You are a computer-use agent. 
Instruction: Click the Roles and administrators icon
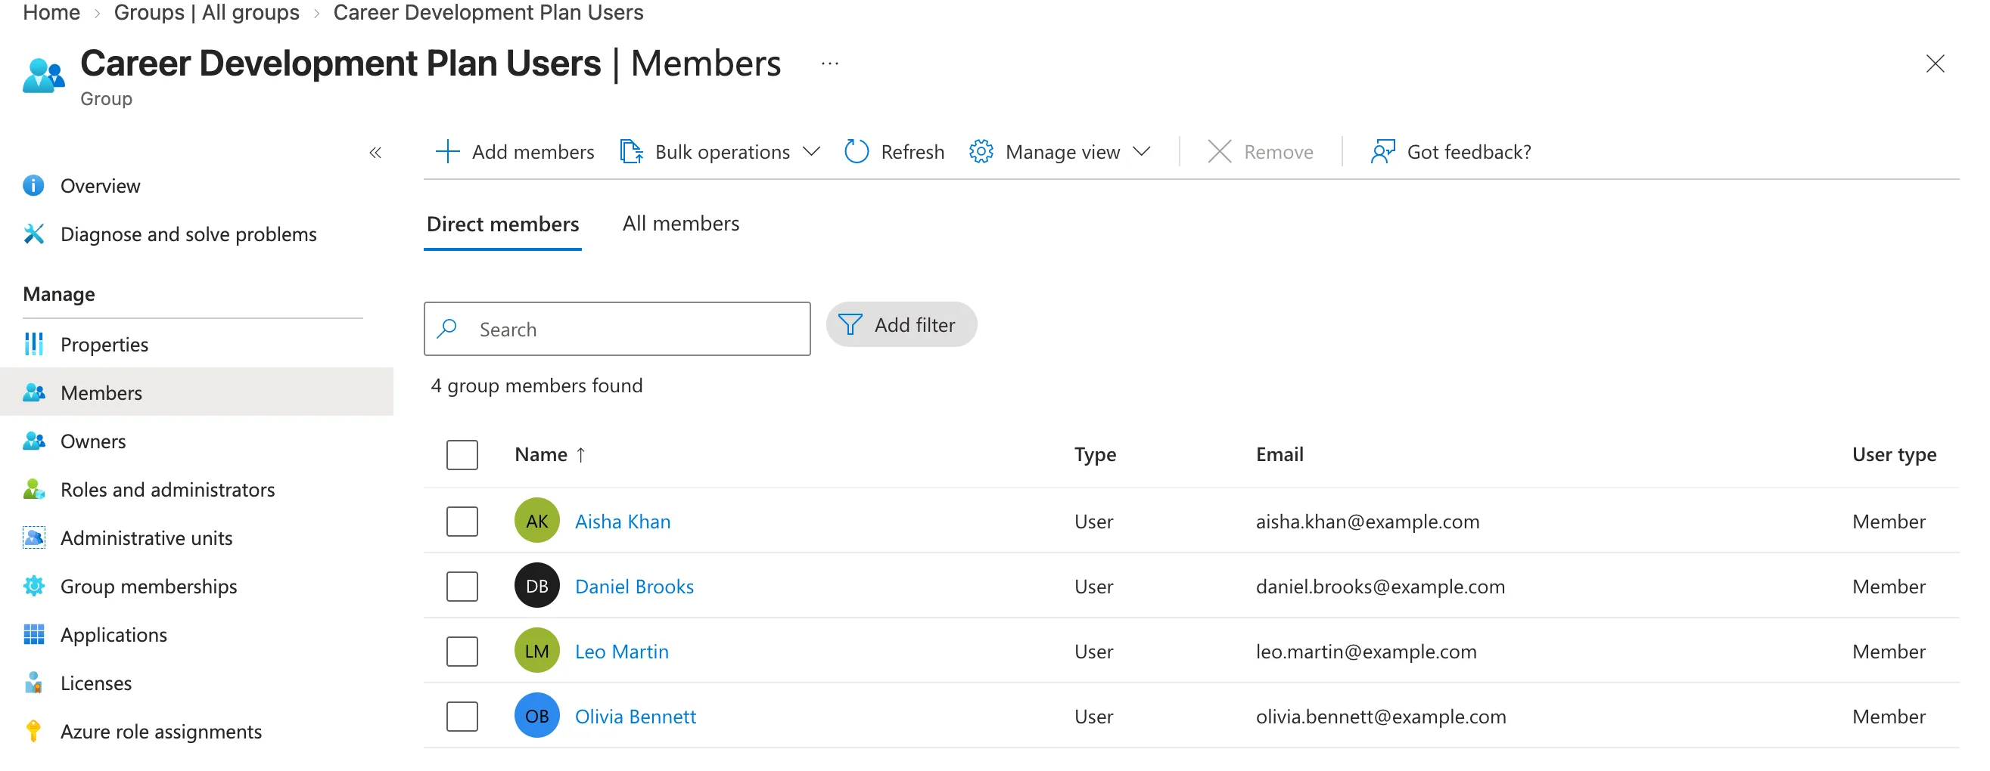point(33,490)
